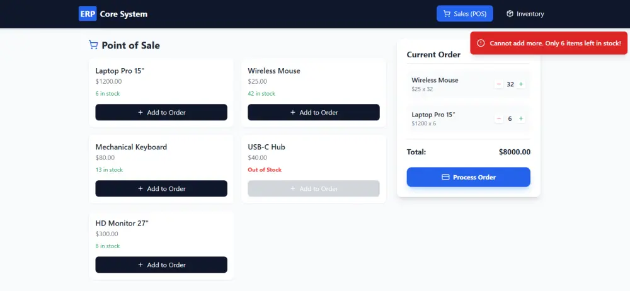Click the plus icon for Wireless Mouse quantity
630x291 pixels.
pos(521,84)
